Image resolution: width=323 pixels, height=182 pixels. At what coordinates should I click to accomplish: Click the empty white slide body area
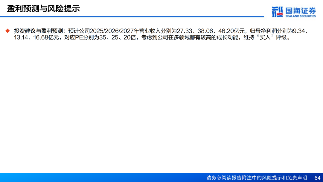tap(161, 105)
